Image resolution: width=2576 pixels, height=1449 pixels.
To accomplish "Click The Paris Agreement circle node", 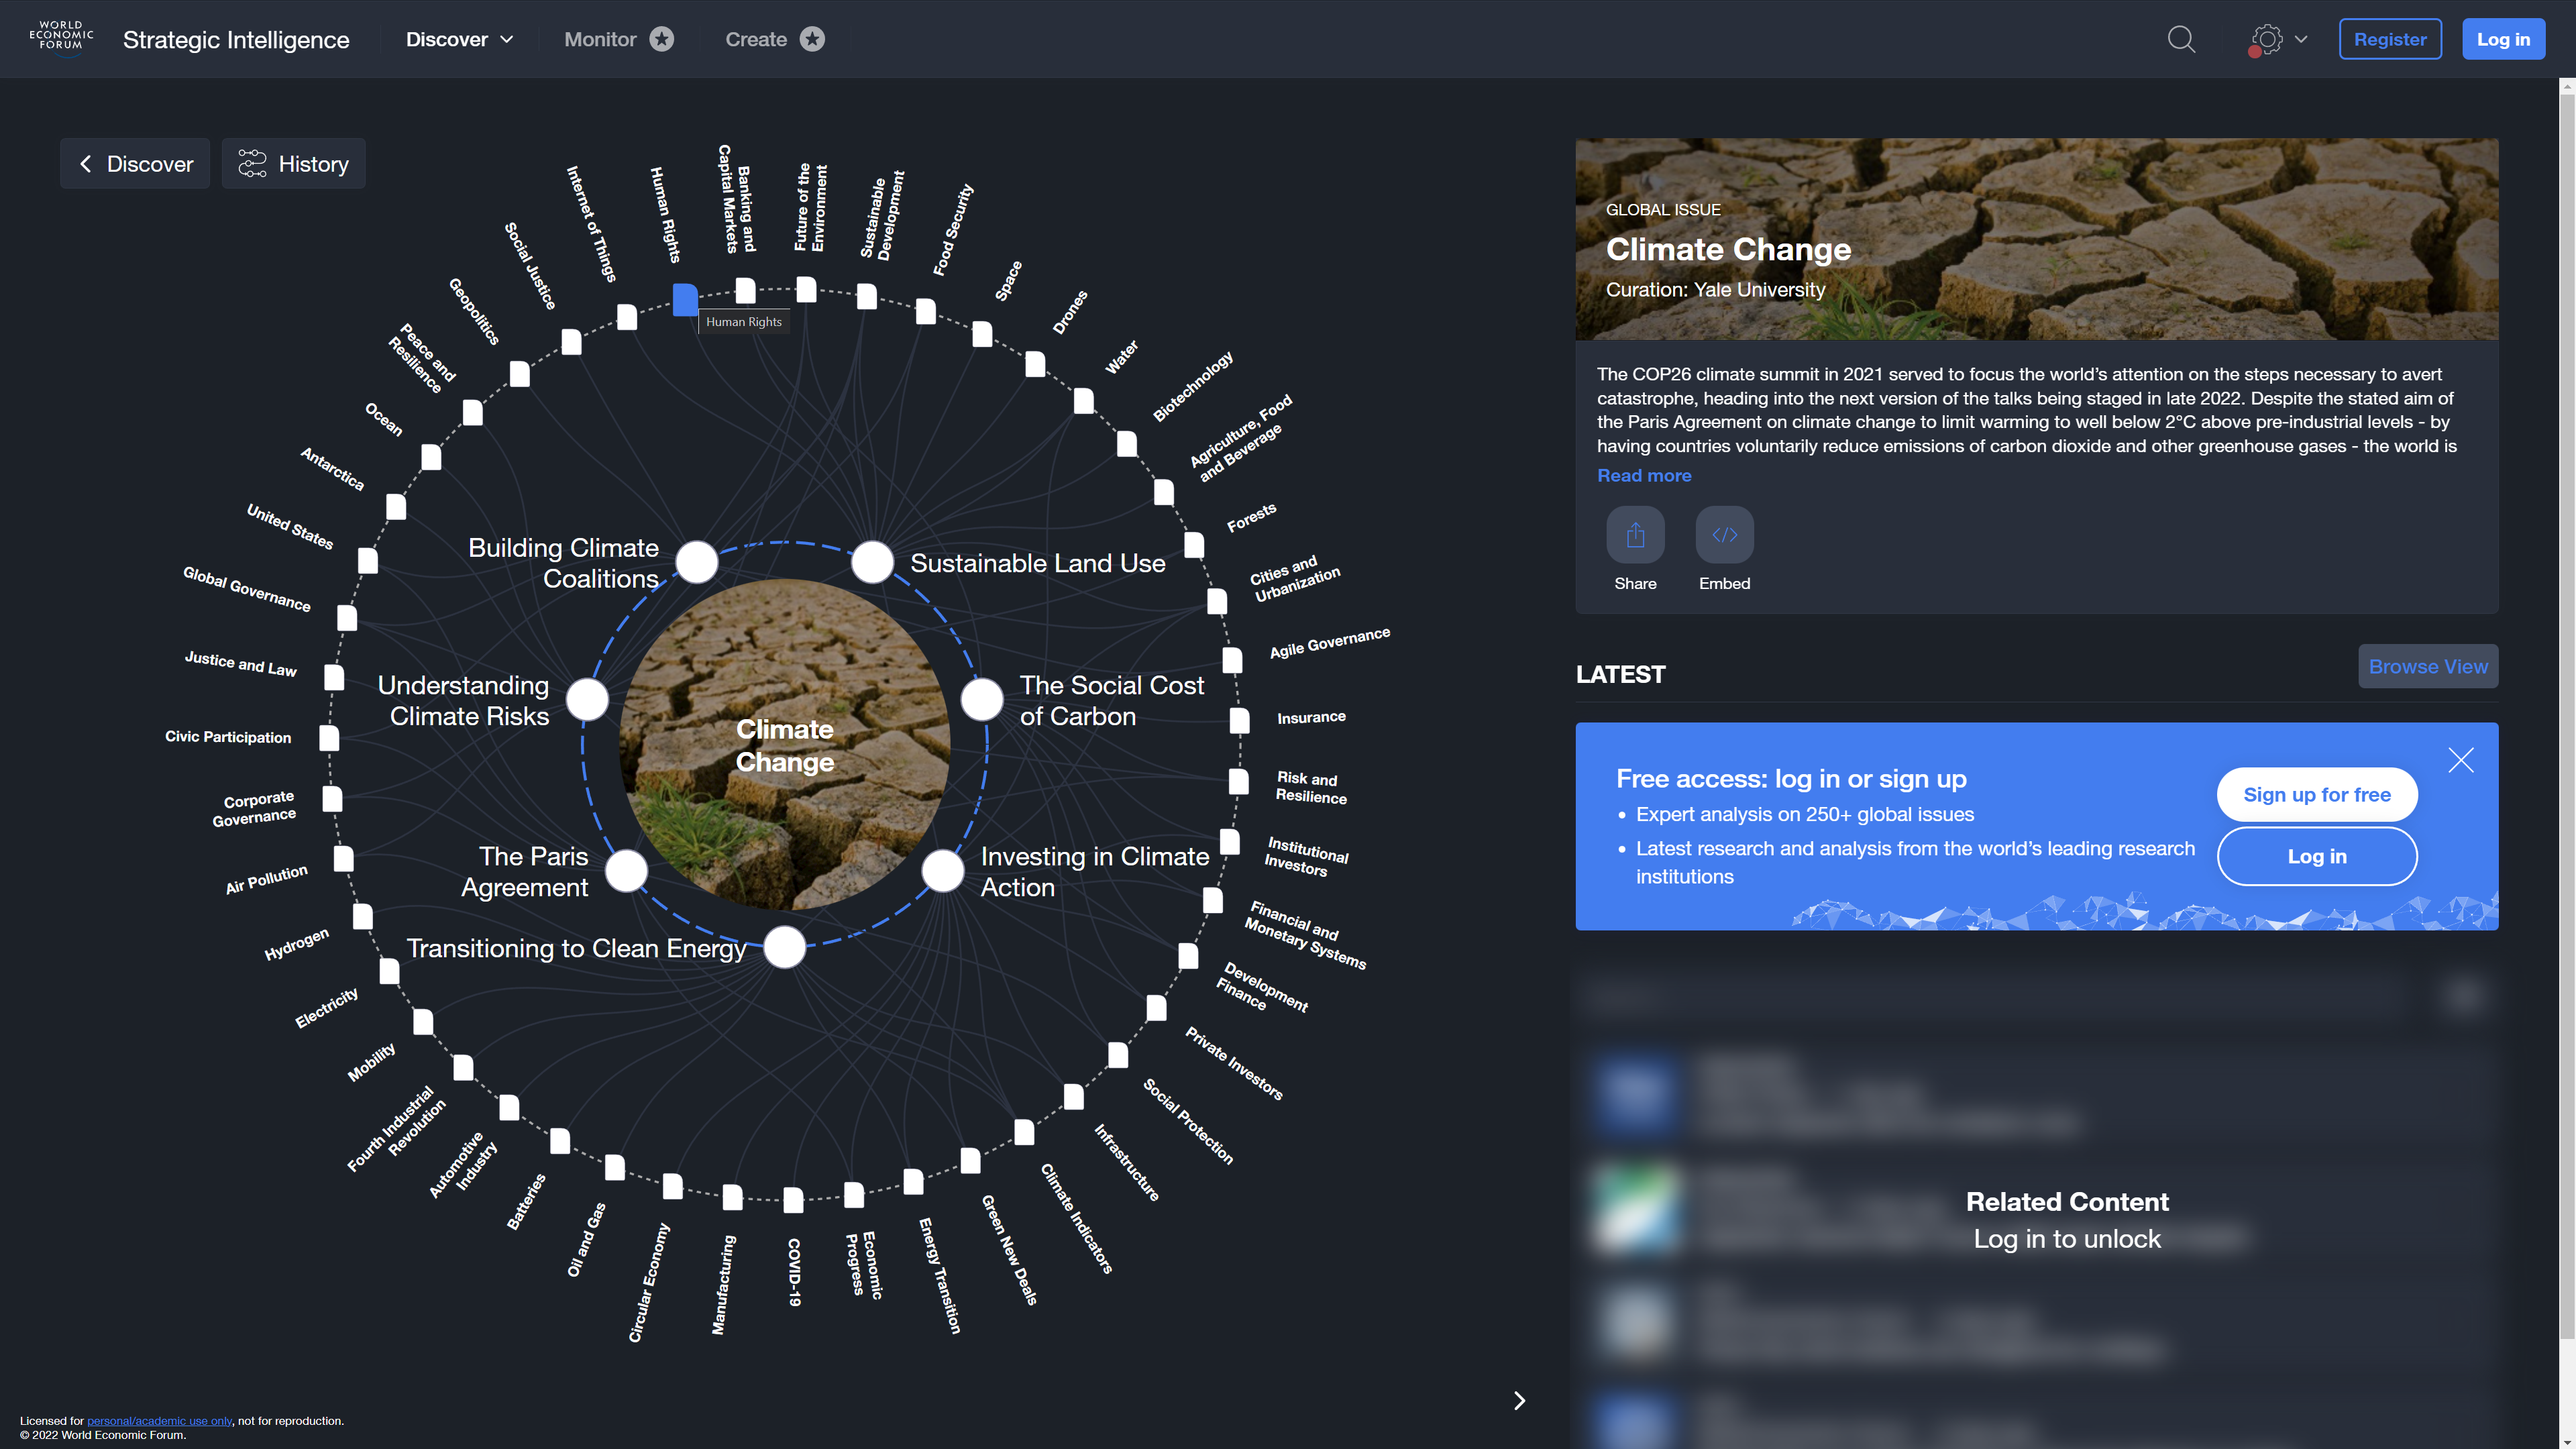I will click(627, 871).
